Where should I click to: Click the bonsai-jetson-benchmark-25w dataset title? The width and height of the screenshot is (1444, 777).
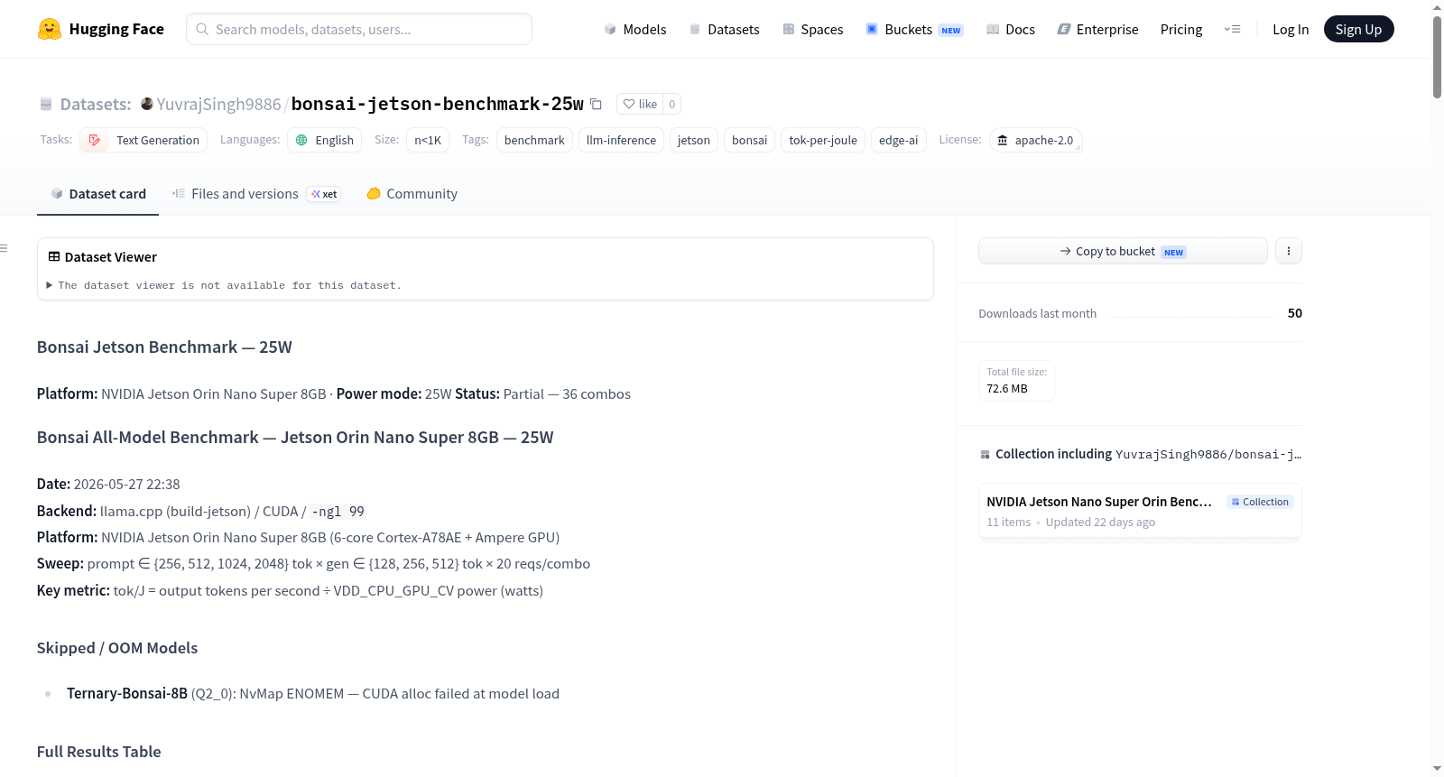438,104
